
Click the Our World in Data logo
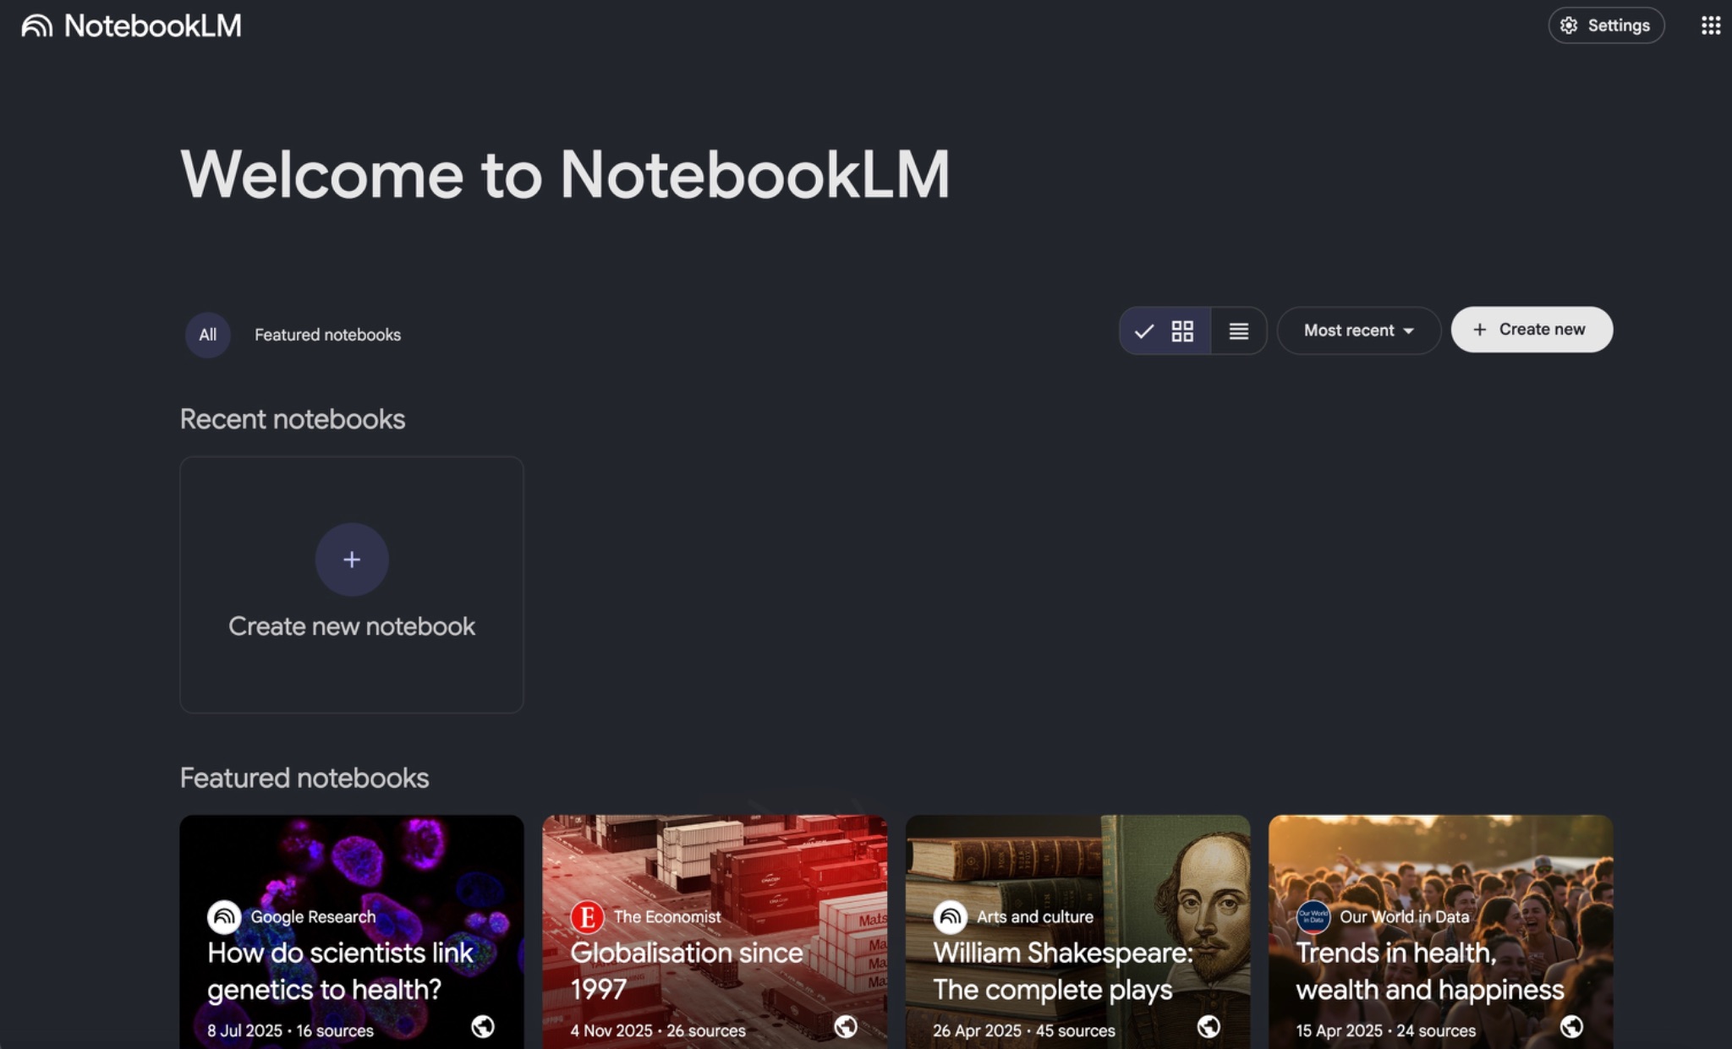pyautogui.click(x=1312, y=916)
